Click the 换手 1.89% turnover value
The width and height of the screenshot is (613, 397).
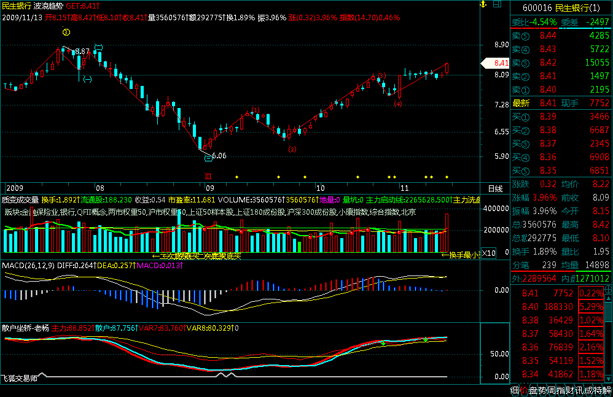click(545, 252)
